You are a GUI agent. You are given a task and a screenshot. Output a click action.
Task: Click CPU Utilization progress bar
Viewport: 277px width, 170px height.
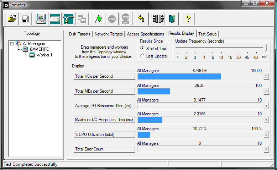pyautogui.click(x=199, y=135)
